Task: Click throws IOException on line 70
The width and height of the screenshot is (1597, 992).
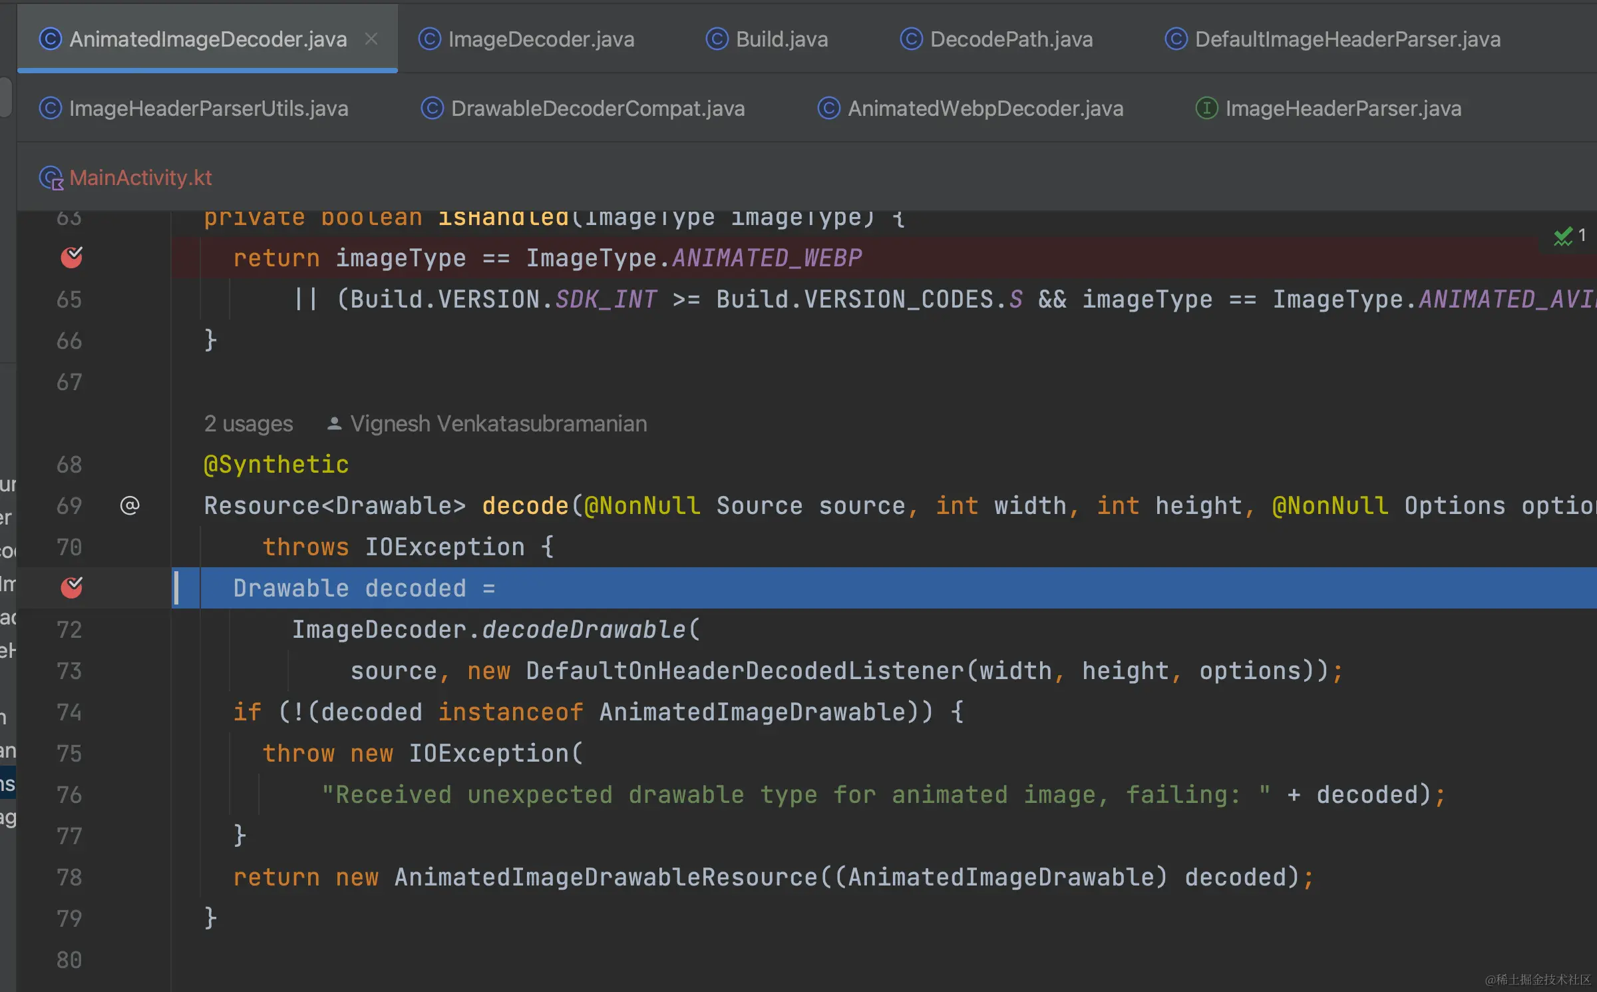Action: tap(393, 547)
